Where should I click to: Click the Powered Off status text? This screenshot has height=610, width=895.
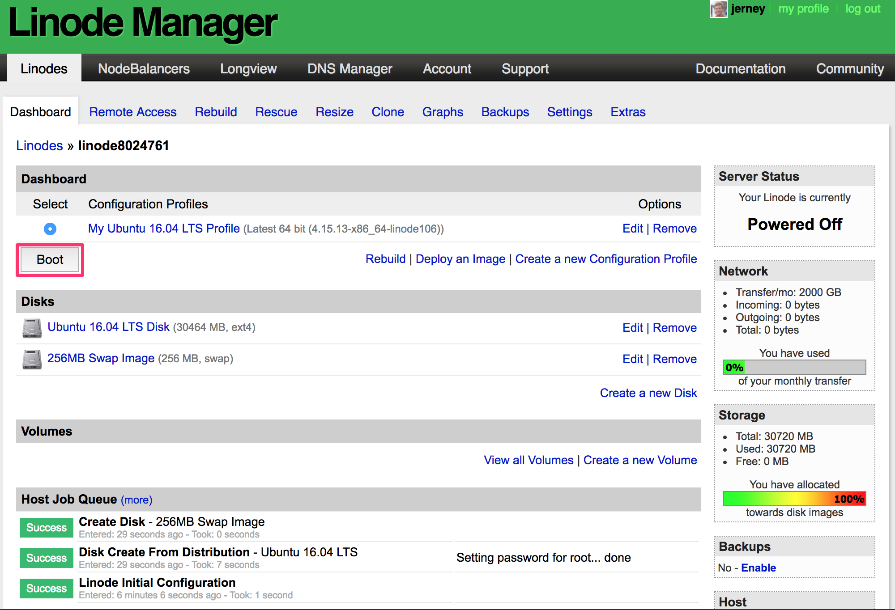coord(795,224)
